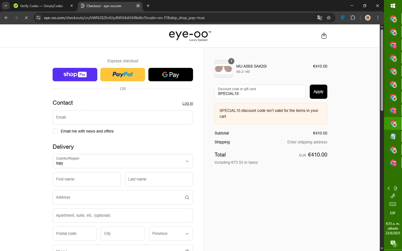
Task: Open the taskbar clock and date
Action: coord(393,228)
